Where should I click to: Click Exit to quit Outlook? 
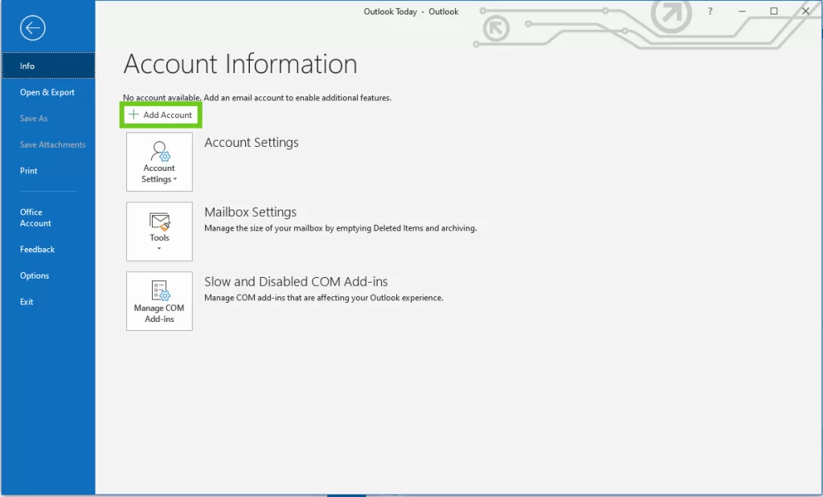point(27,302)
